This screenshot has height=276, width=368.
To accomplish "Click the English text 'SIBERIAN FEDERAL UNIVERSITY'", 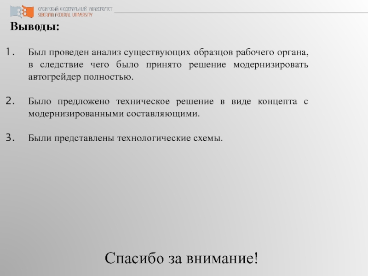I will (65, 15).
